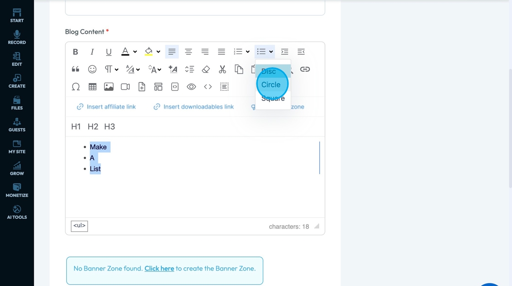512x286 pixels.
Task: Open ordered list style dropdown
Action: 248,52
